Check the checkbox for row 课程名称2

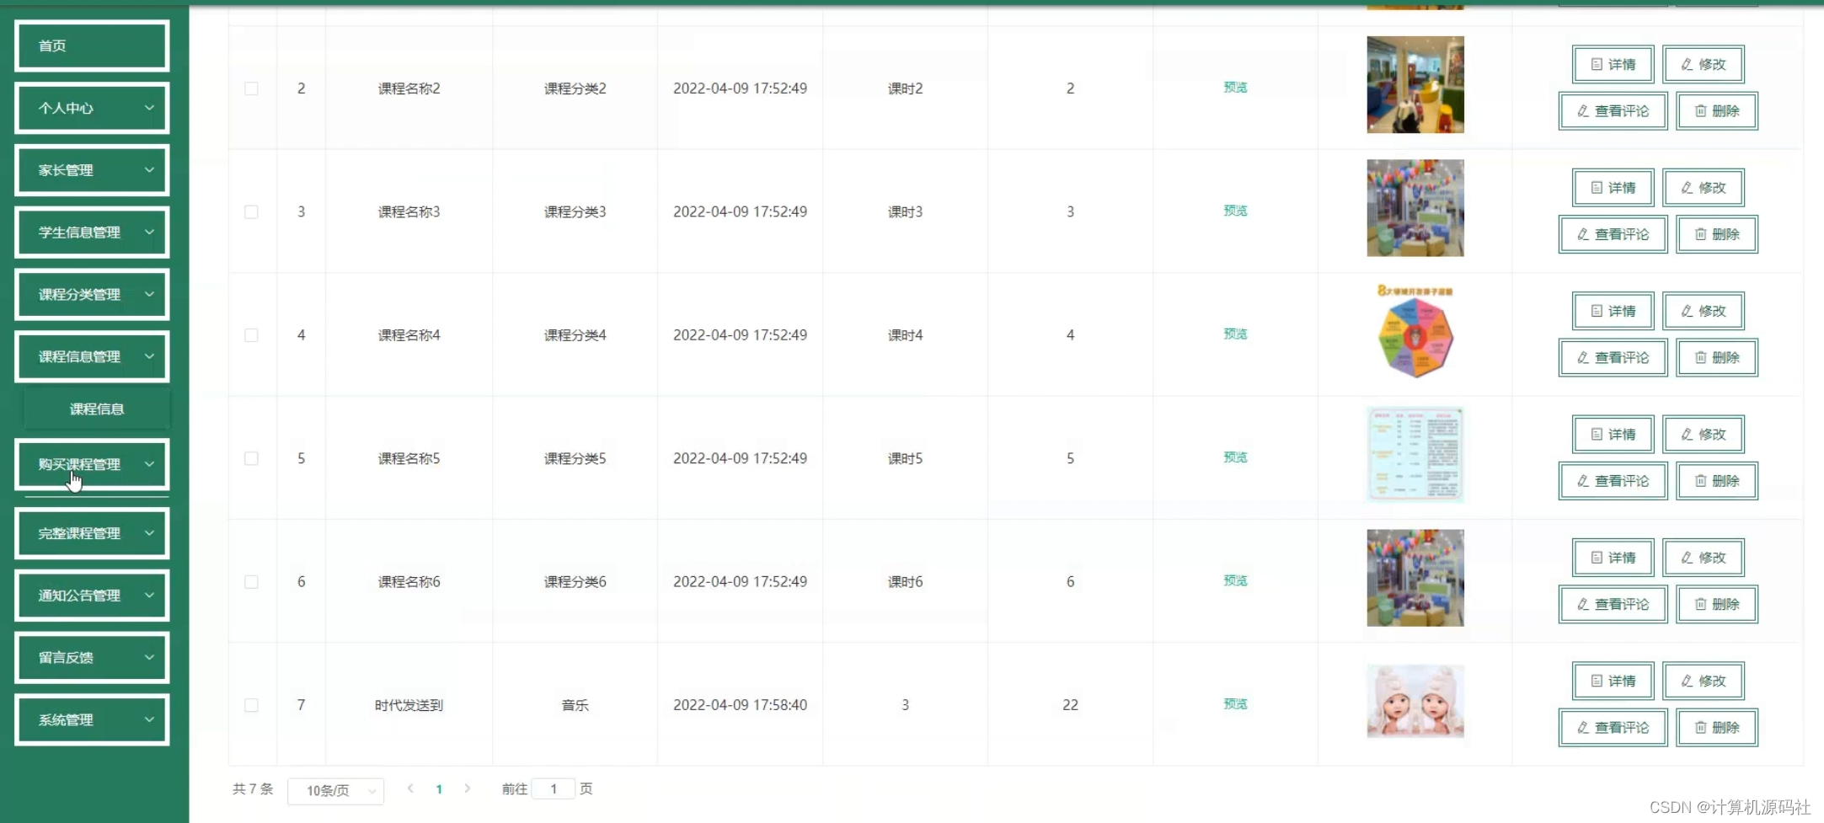(250, 88)
